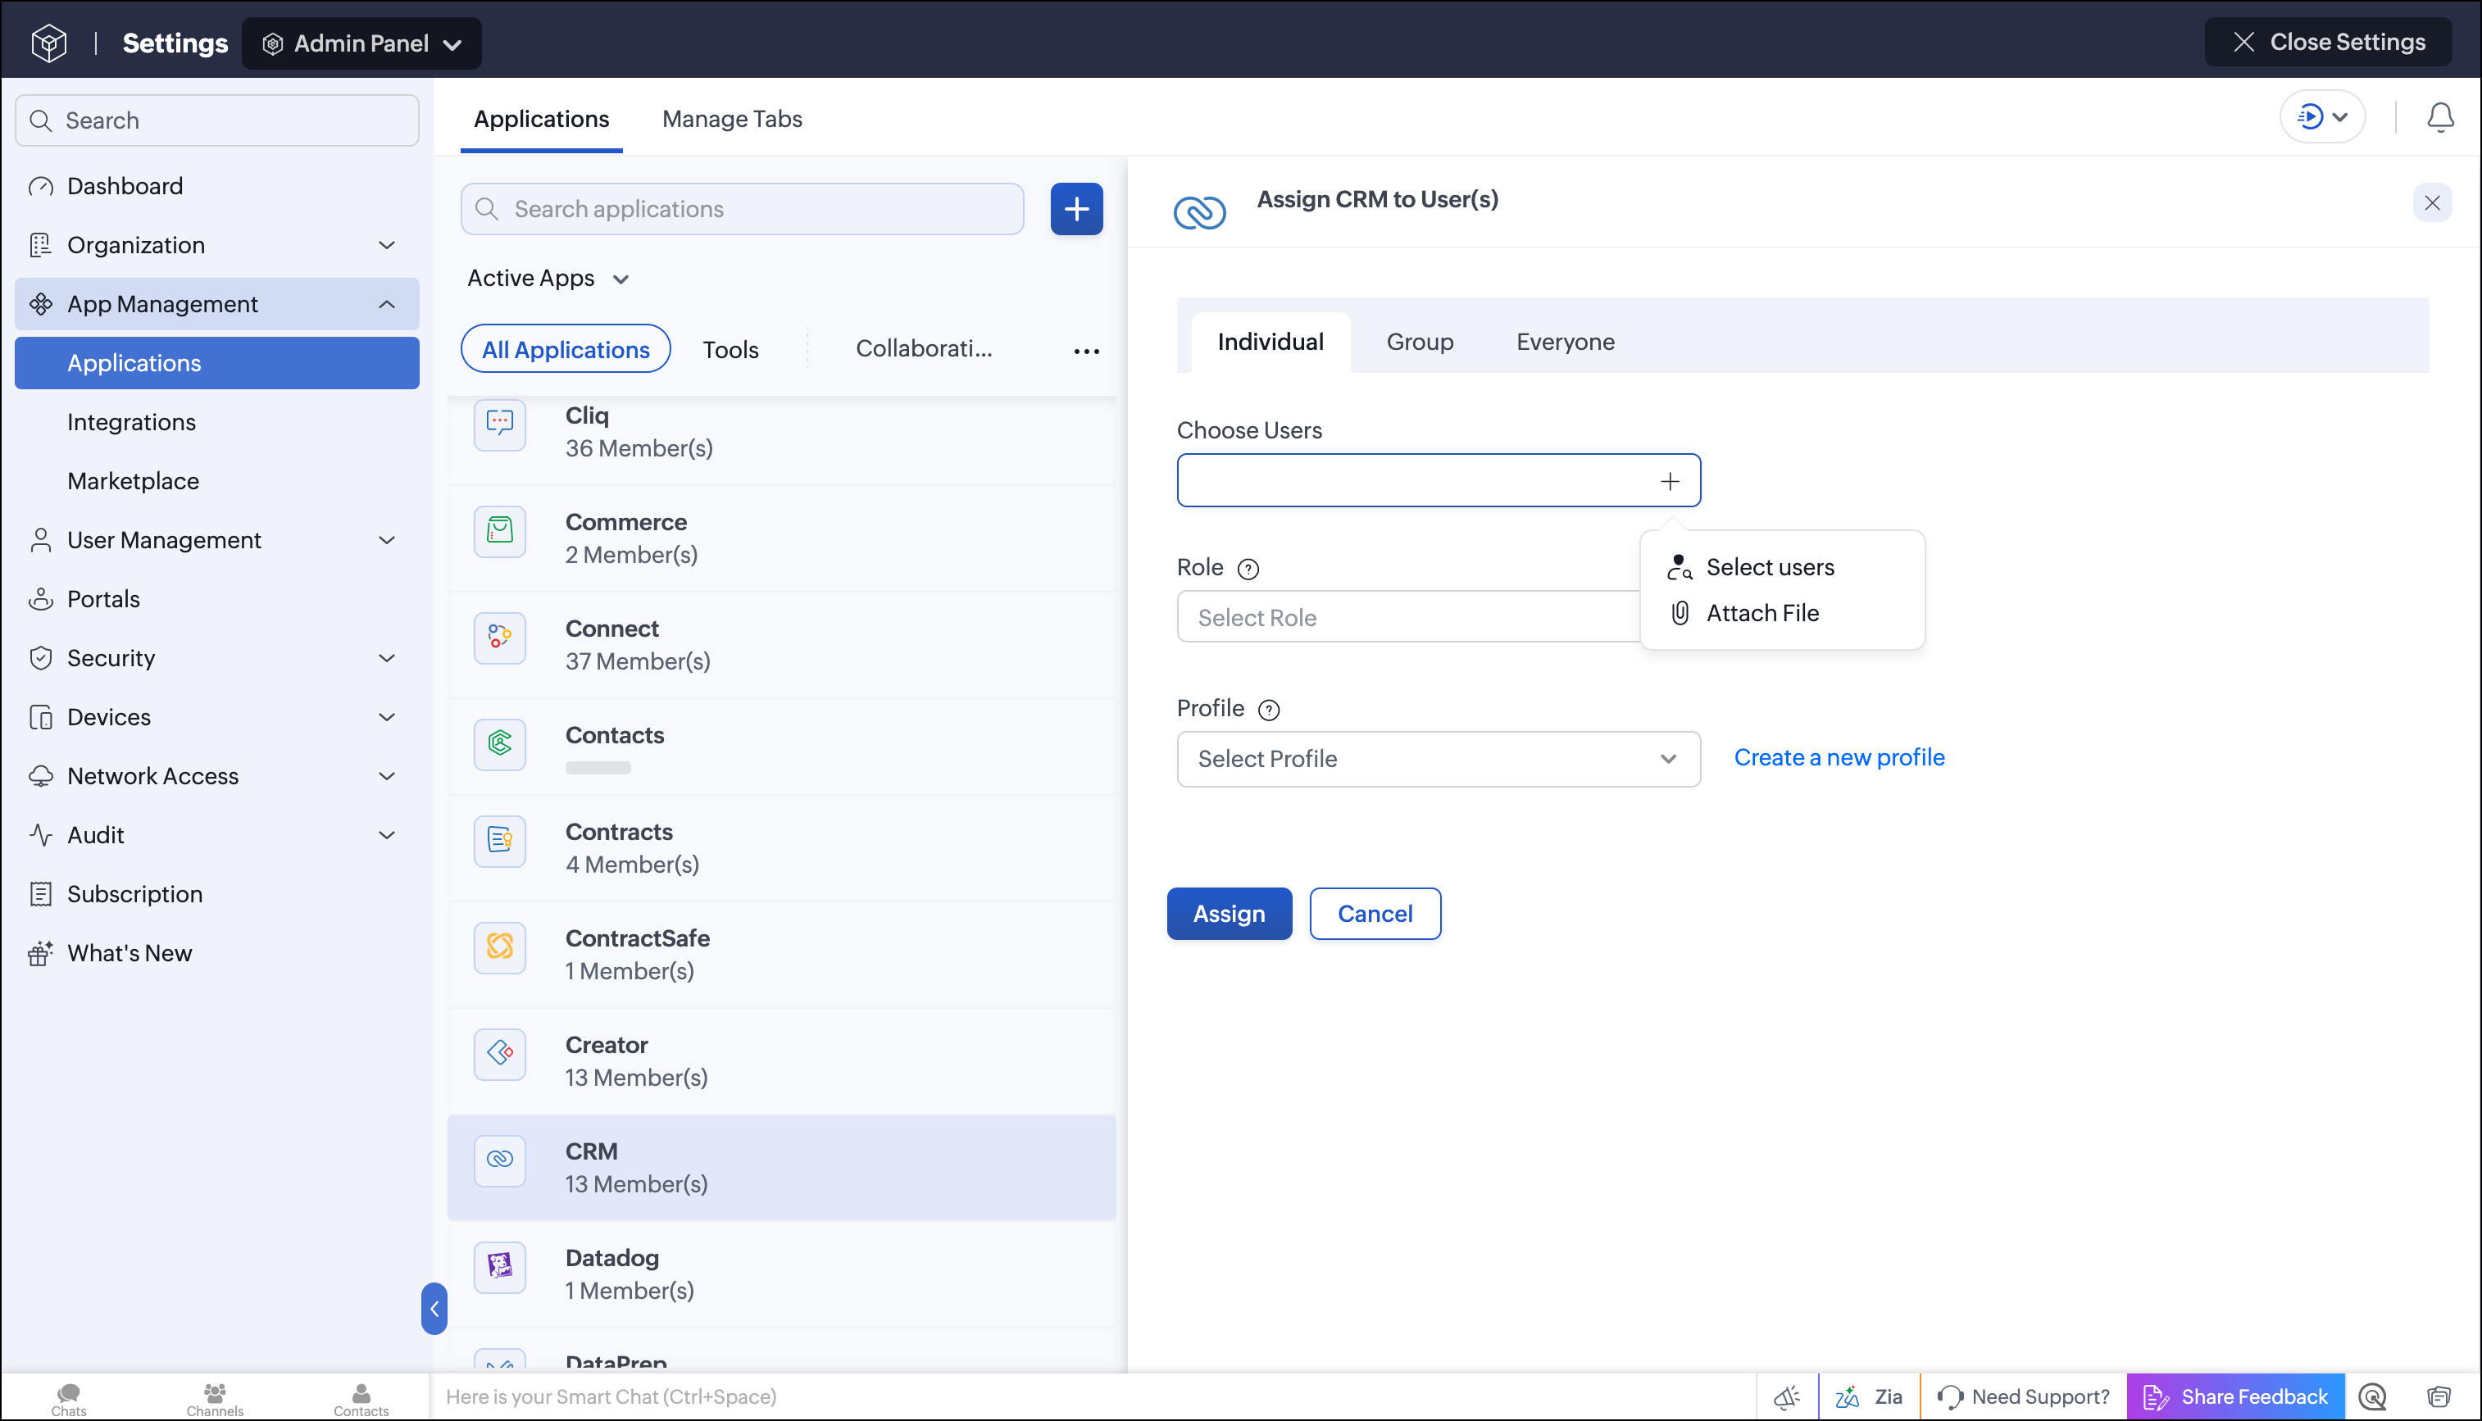Open the Active Apps filter dropdown

pyautogui.click(x=548, y=278)
